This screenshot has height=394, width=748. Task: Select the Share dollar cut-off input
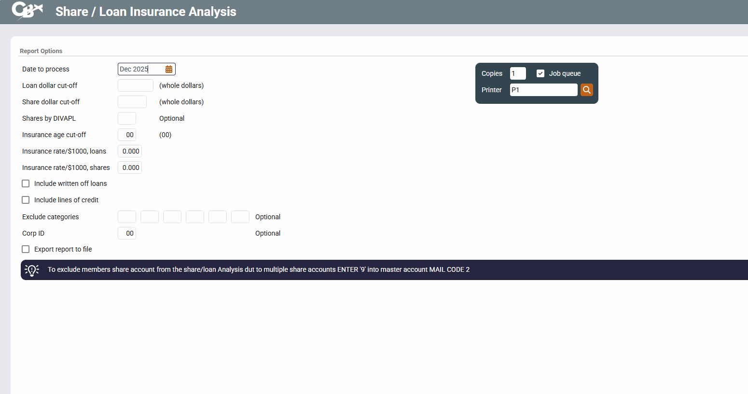(x=132, y=102)
